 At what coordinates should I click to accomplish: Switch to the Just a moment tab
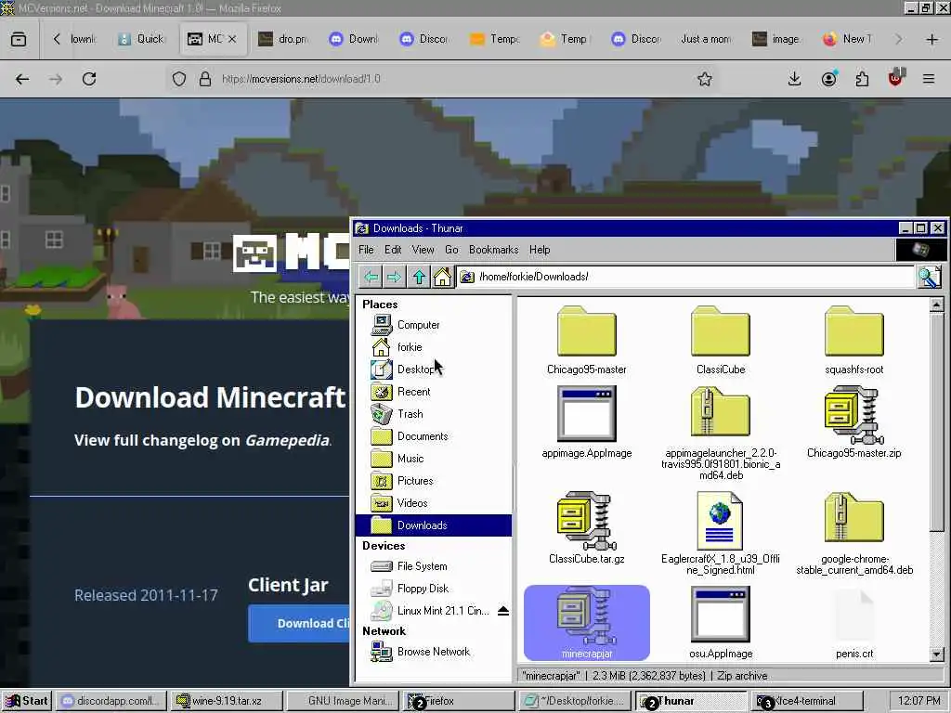(x=707, y=39)
